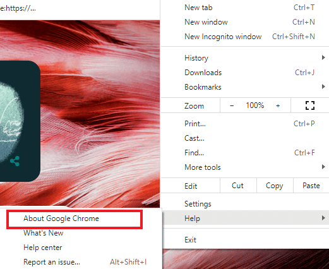329x269 pixels.
Task: Expand the More tools submenu arrow
Action: pos(323,167)
